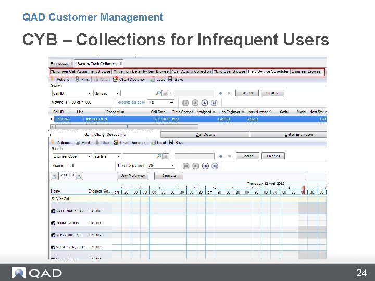Screen dimensions: 375x281
Task: Open Call ID search field dropdown
Action: click(89, 93)
